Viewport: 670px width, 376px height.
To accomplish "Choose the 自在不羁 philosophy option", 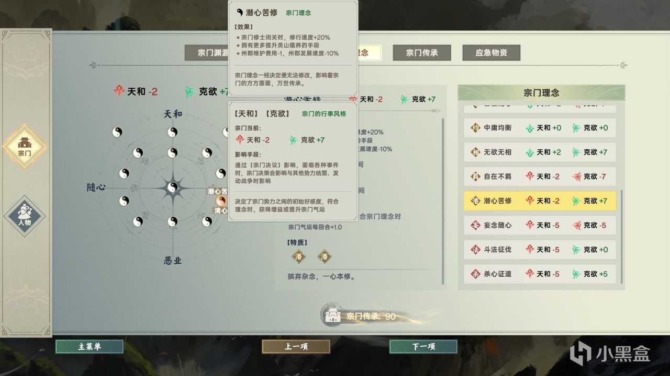I will tap(540, 177).
